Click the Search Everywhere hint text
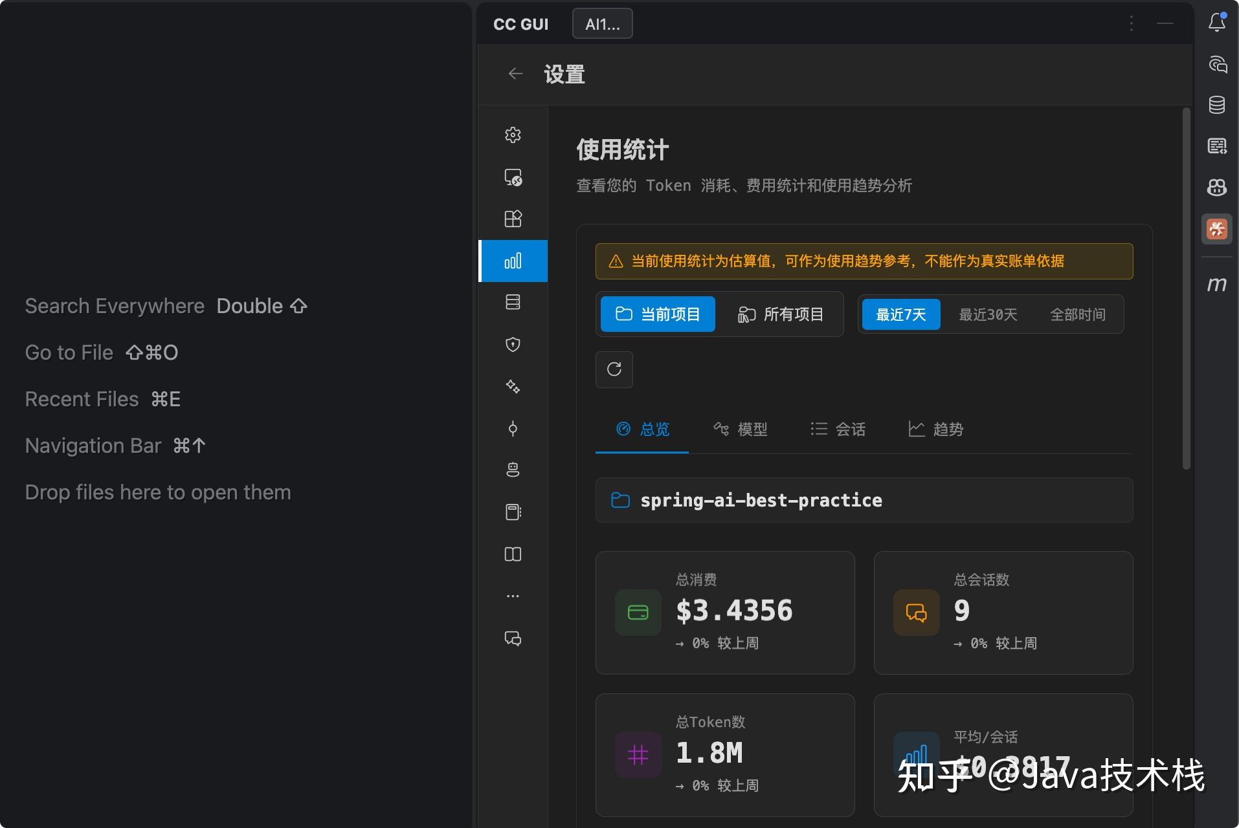The image size is (1239, 828). pos(115,306)
